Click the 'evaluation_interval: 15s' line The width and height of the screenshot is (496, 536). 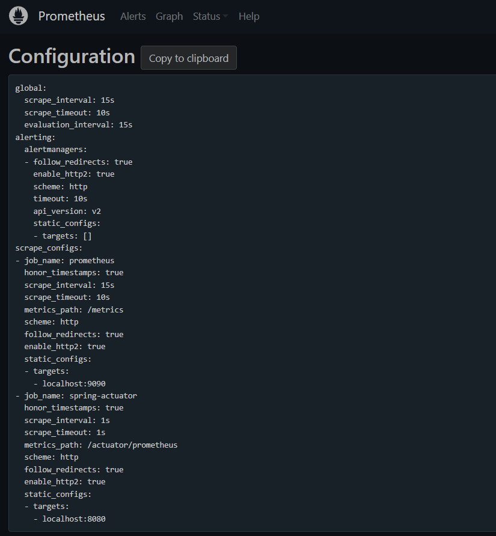(78, 125)
